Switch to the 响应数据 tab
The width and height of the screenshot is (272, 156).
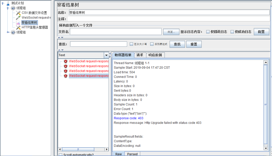point(156,55)
